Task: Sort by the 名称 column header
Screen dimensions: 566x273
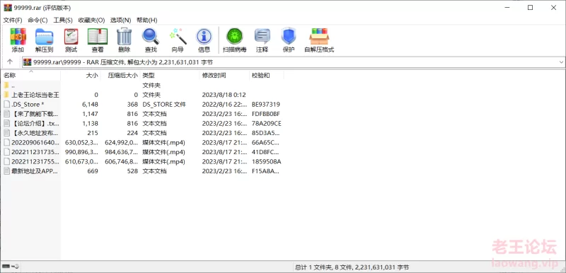Action: tap(30, 76)
